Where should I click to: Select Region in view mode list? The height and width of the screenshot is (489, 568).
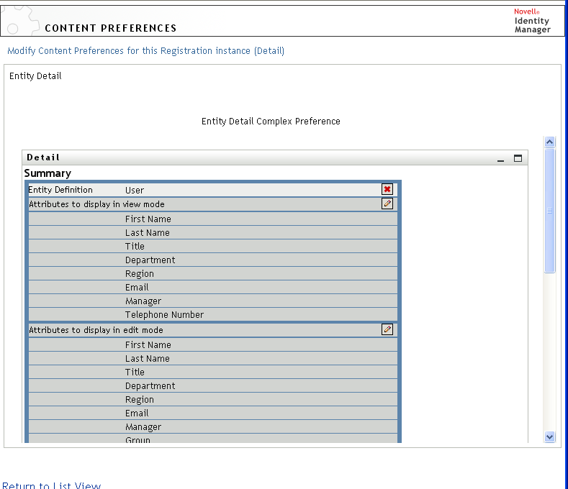pos(140,274)
